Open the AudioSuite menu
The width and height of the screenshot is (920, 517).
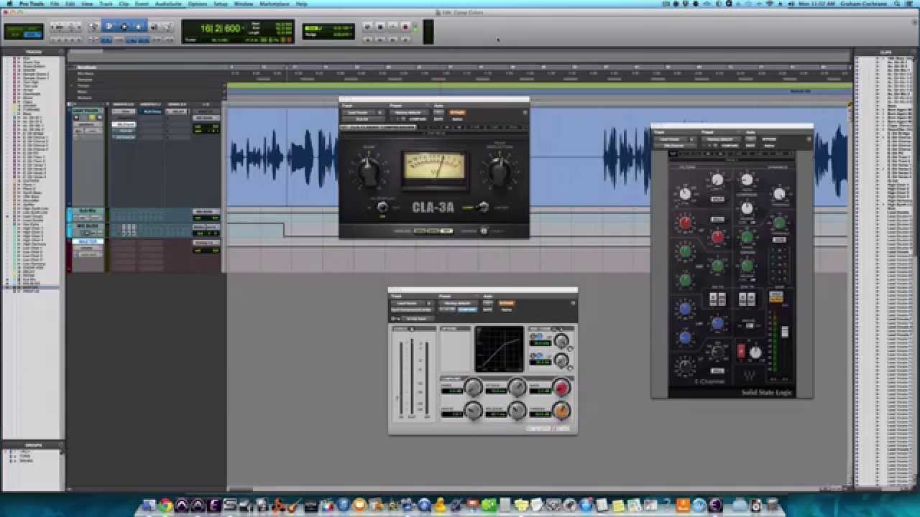168,4
